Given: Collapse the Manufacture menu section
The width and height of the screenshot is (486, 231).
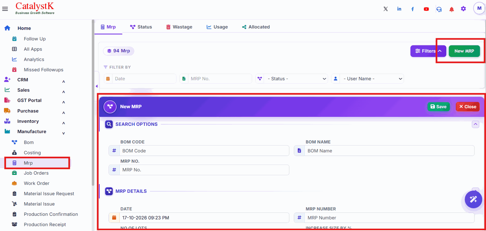Looking at the screenshot, I should (63, 133).
